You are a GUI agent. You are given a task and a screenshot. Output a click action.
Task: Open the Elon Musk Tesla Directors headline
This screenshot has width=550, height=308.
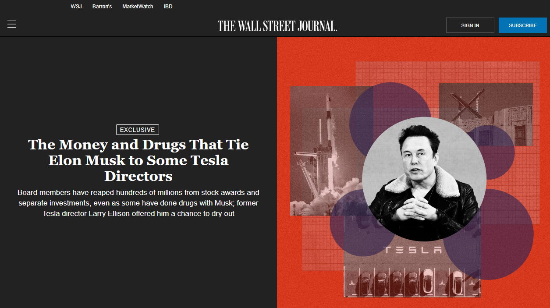(x=138, y=160)
